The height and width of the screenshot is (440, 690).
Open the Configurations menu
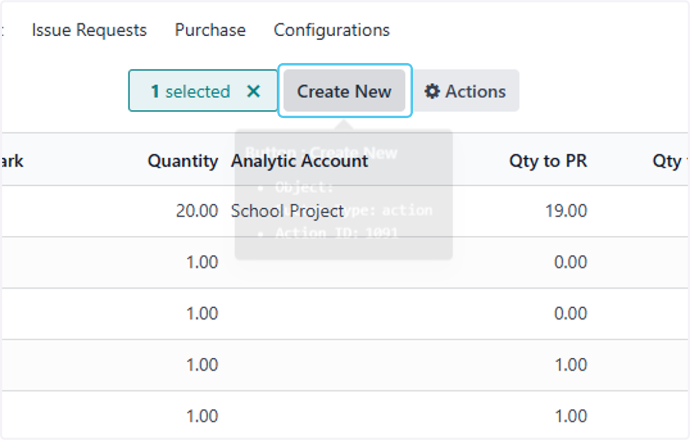click(332, 30)
